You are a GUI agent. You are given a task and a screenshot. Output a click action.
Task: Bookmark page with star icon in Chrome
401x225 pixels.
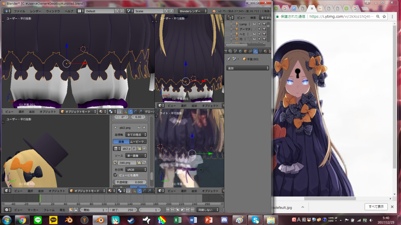click(x=384, y=16)
